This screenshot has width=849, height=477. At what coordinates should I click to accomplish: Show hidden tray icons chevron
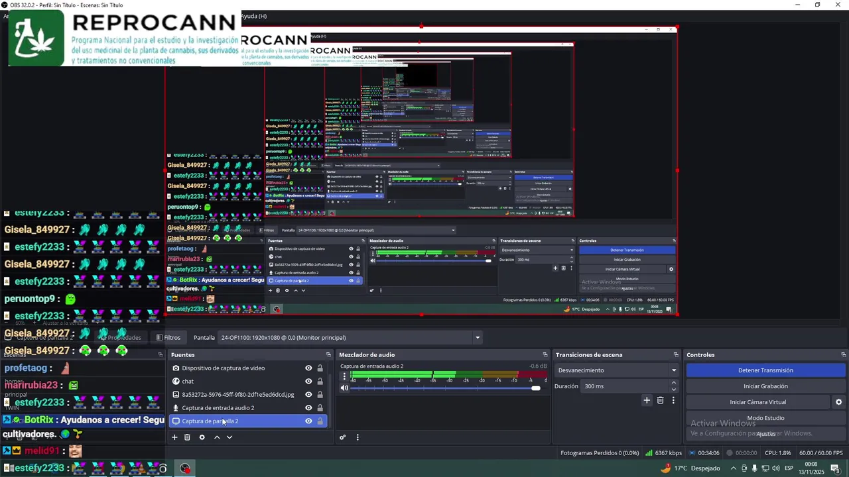(734, 468)
